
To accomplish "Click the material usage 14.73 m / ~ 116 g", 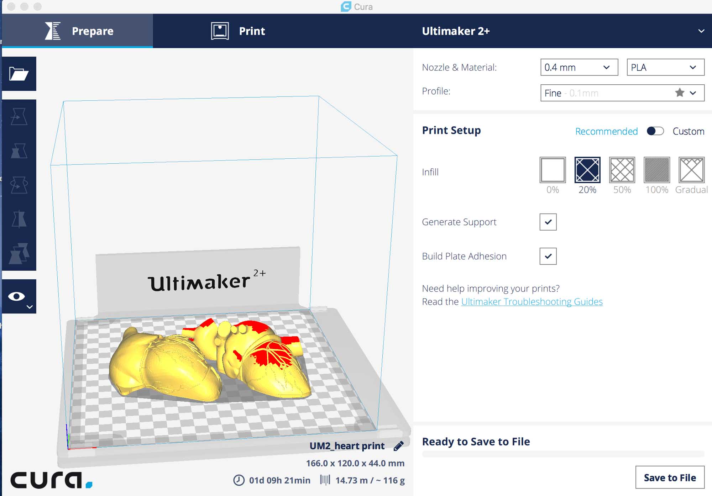I will coord(370,480).
